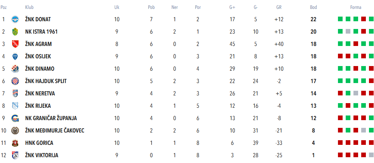Open the ŽNK Međimurje Čakovec club link

55,131
